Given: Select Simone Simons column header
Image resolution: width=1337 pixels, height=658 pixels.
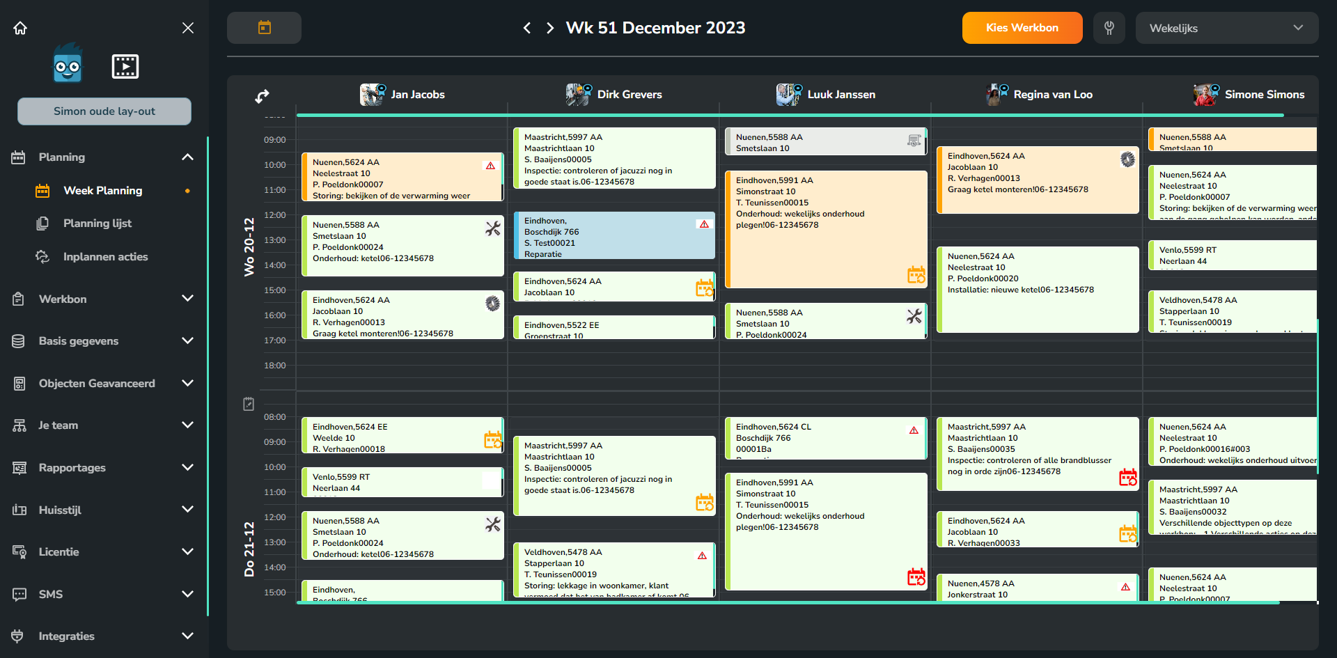Looking at the screenshot, I should pos(1249,95).
